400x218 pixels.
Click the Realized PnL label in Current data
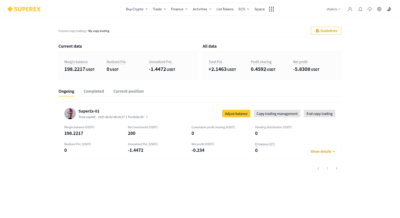[x=116, y=62]
